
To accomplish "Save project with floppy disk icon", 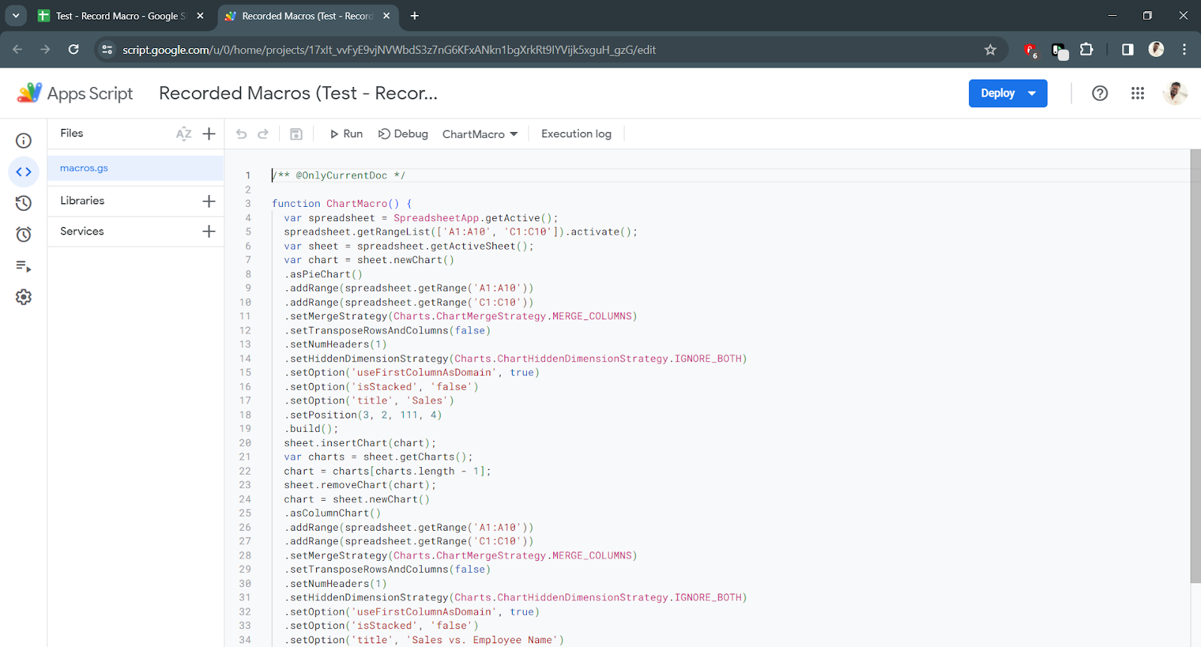I will pyautogui.click(x=296, y=134).
